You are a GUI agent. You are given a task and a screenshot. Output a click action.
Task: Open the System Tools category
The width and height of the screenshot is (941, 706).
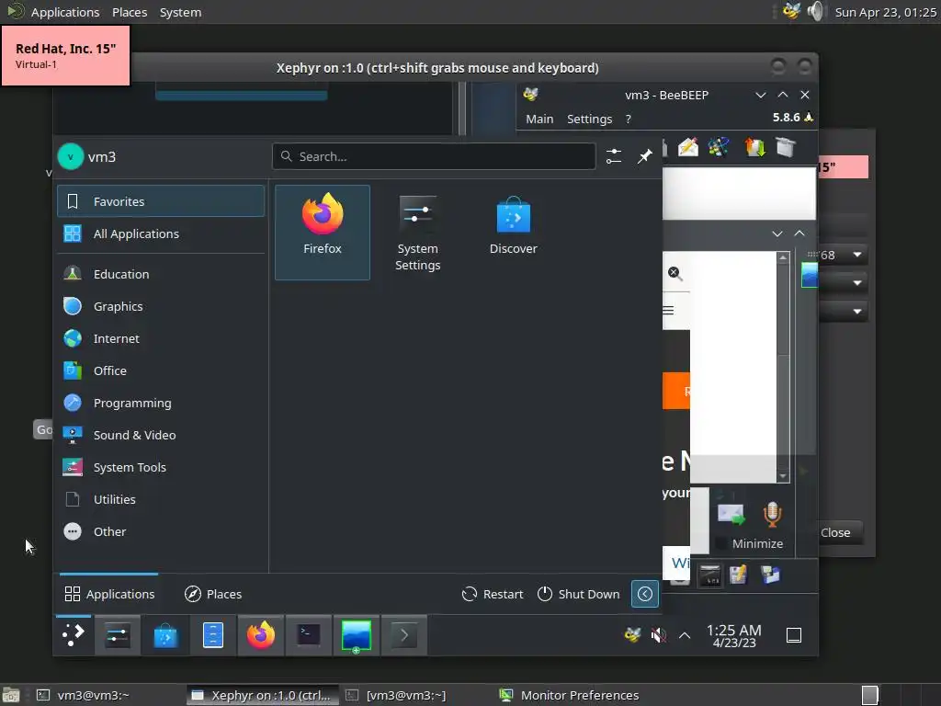click(160, 467)
